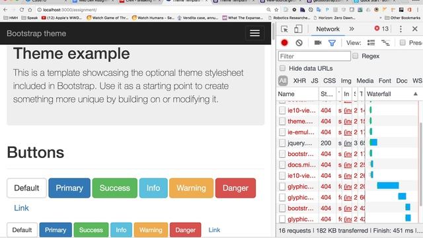
Task: Click the browser back arrow
Action: pyautogui.click(x=5, y=10)
